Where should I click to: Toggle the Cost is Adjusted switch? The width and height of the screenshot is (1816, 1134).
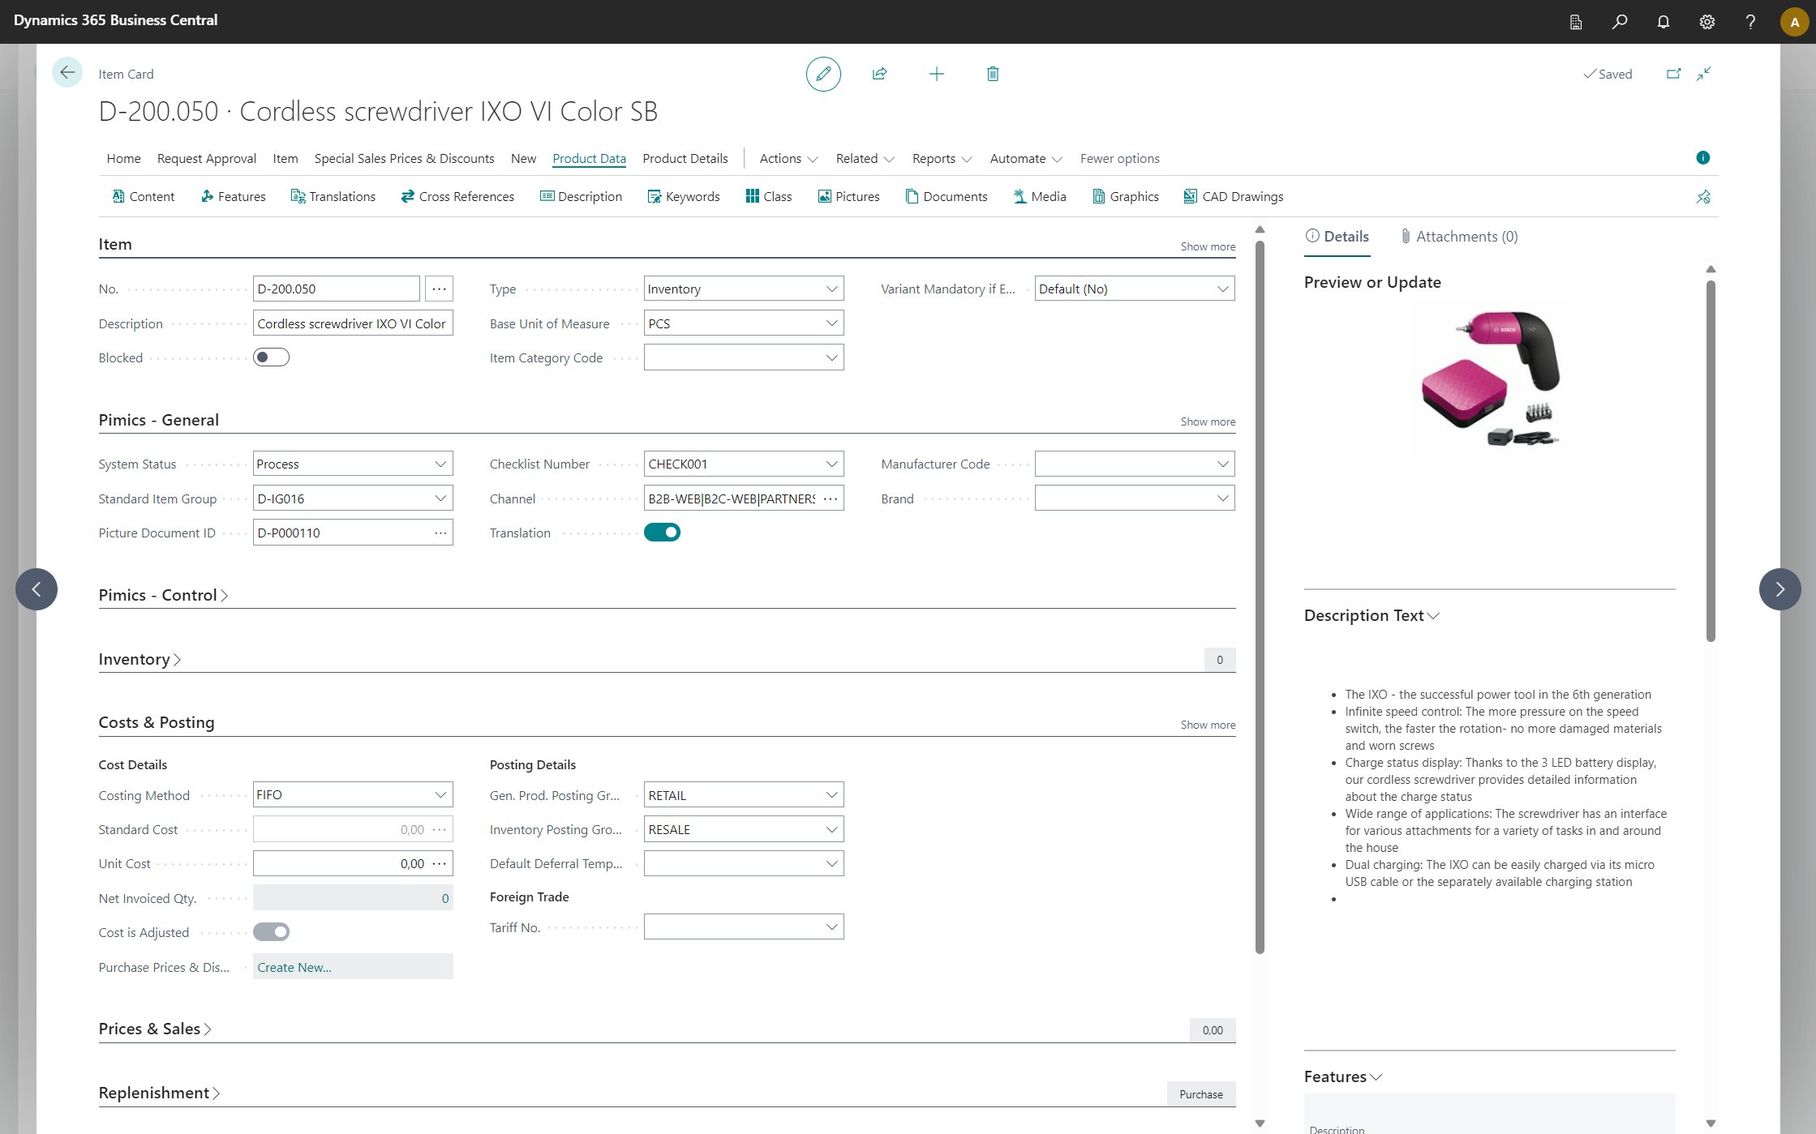(271, 932)
